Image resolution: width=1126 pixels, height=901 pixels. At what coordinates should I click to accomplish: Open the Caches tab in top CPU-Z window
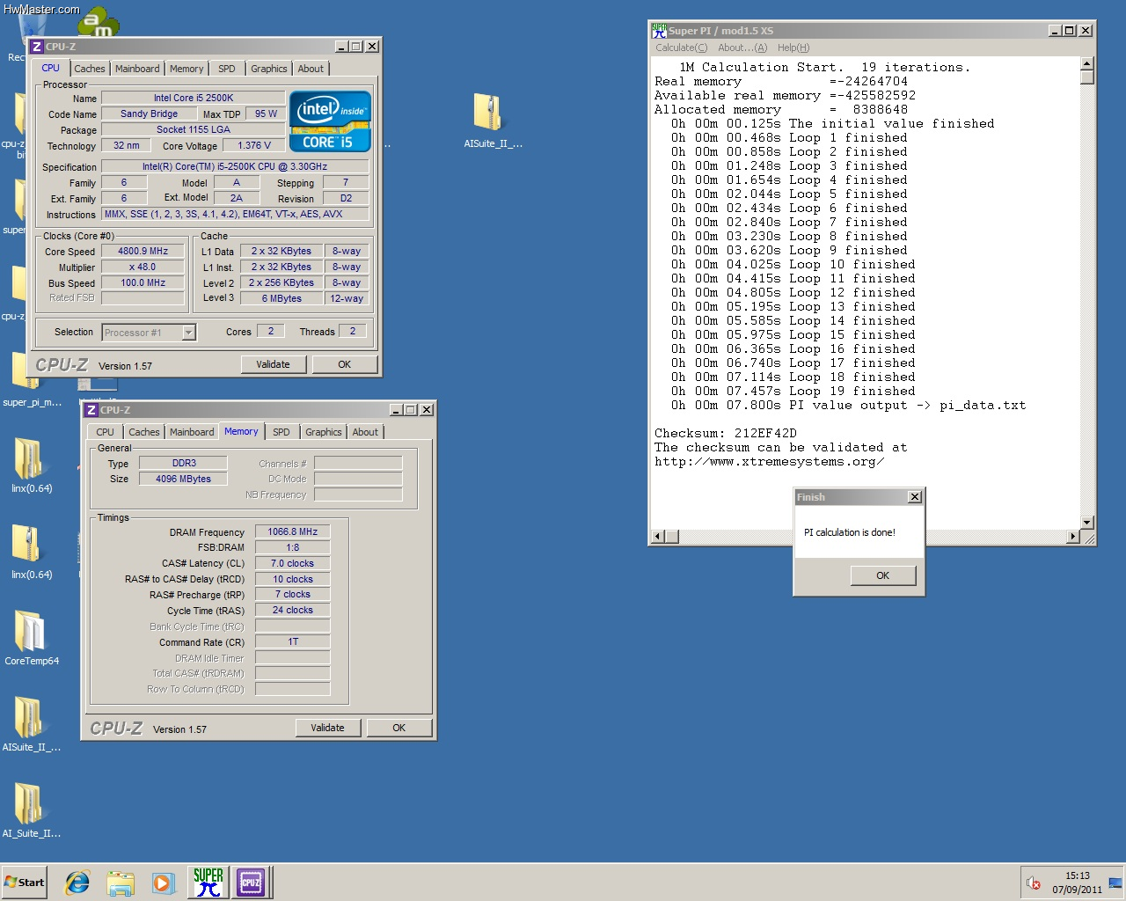coord(90,69)
